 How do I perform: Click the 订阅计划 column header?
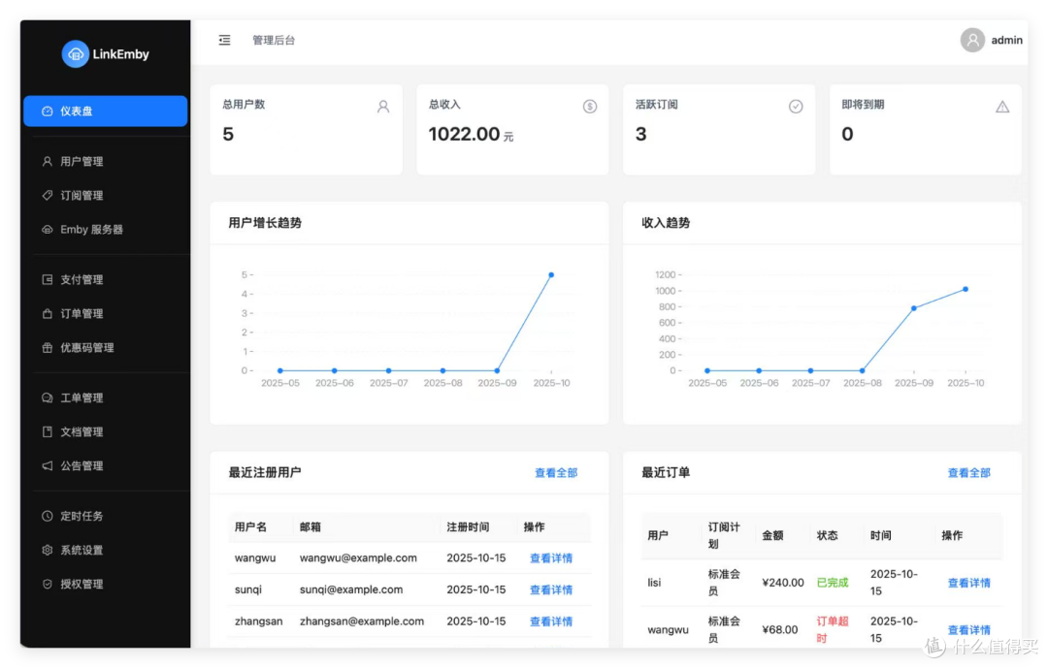[x=724, y=535]
